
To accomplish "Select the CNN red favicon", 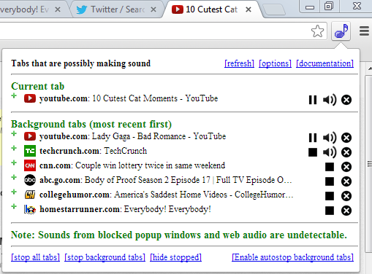I will click(30, 165).
